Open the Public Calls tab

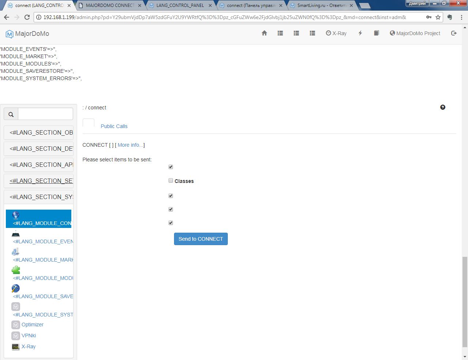[114, 126]
